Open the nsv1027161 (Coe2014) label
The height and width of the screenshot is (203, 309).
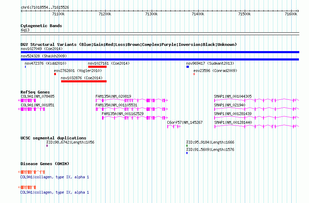109,63
